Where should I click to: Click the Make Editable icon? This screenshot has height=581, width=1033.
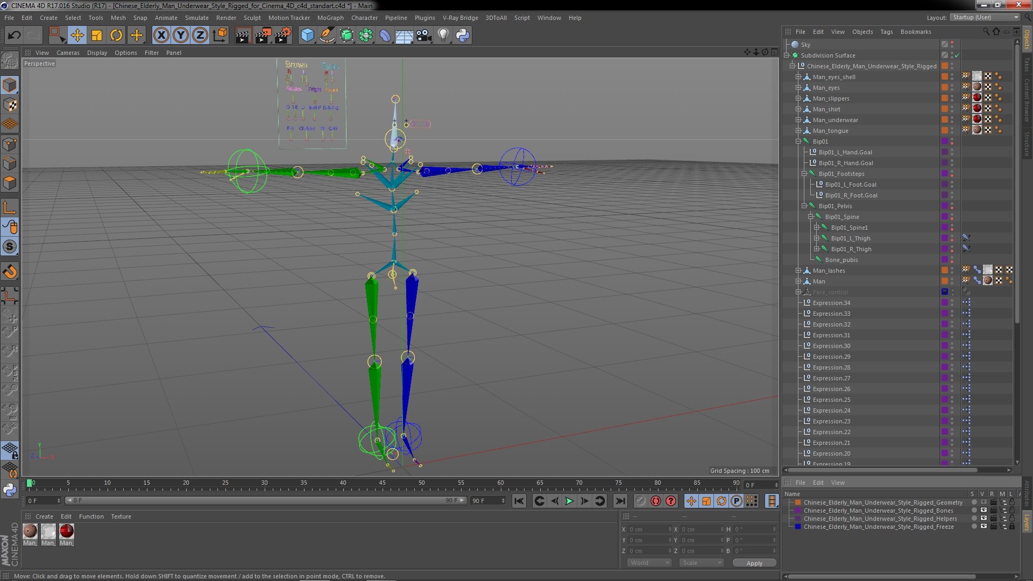pyautogui.click(x=10, y=60)
